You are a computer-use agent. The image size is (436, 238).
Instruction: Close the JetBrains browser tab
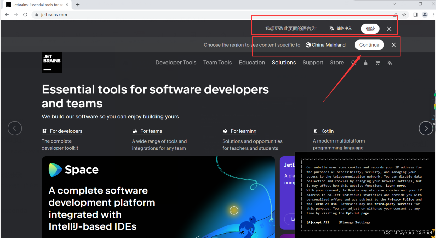point(67,5)
